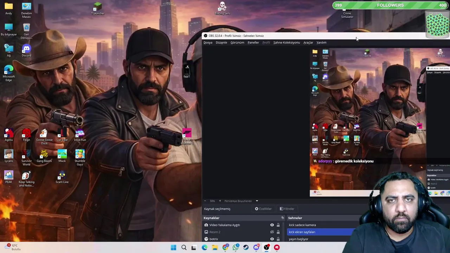Open the Loud Run shortcut
The width and height of the screenshot is (450, 253).
[80, 135]
